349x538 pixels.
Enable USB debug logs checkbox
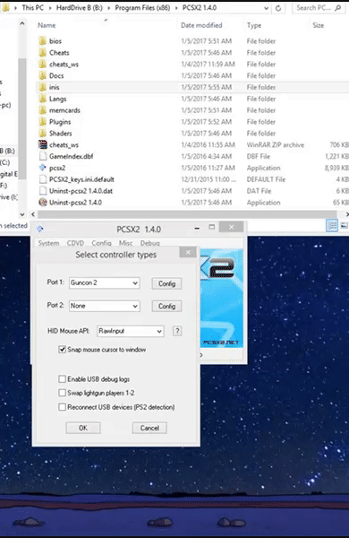point(62,379)
